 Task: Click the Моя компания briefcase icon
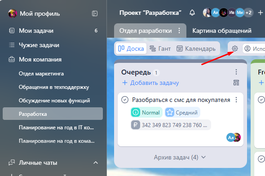click(x=12, y=59)
